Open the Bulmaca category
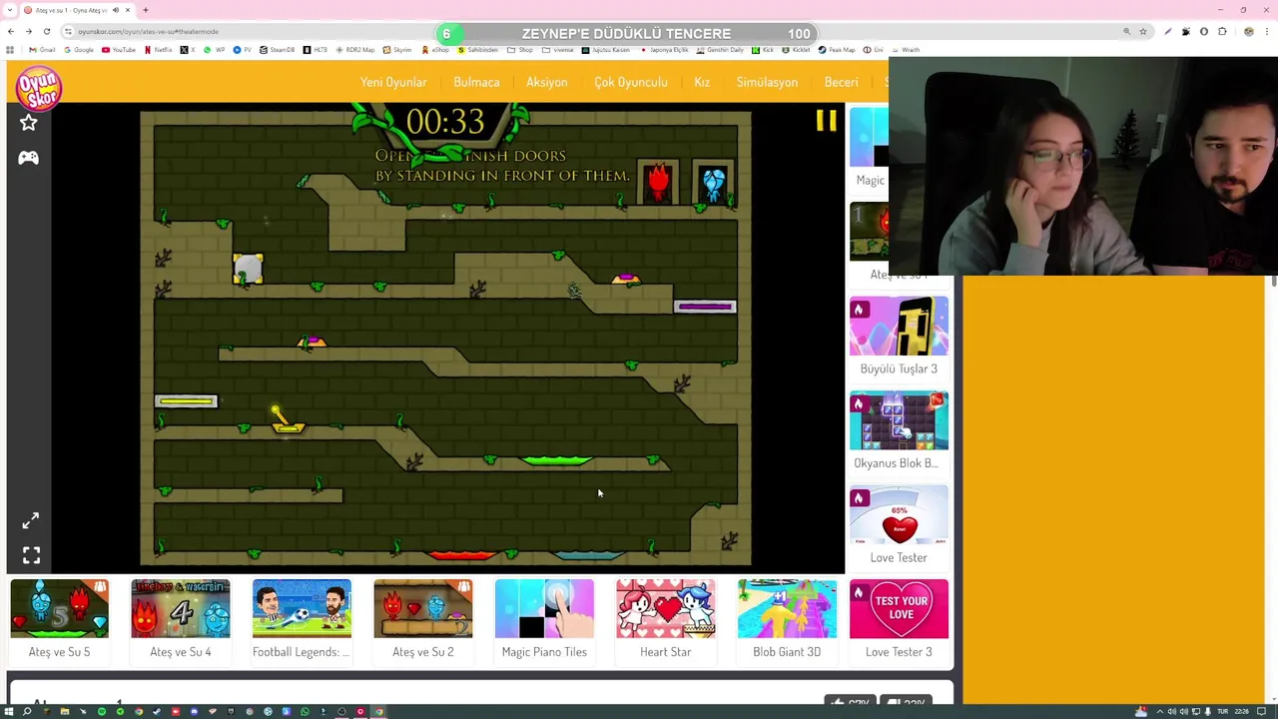 [476, 82]
